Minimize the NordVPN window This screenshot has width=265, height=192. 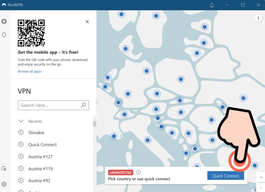coord(227,5)
